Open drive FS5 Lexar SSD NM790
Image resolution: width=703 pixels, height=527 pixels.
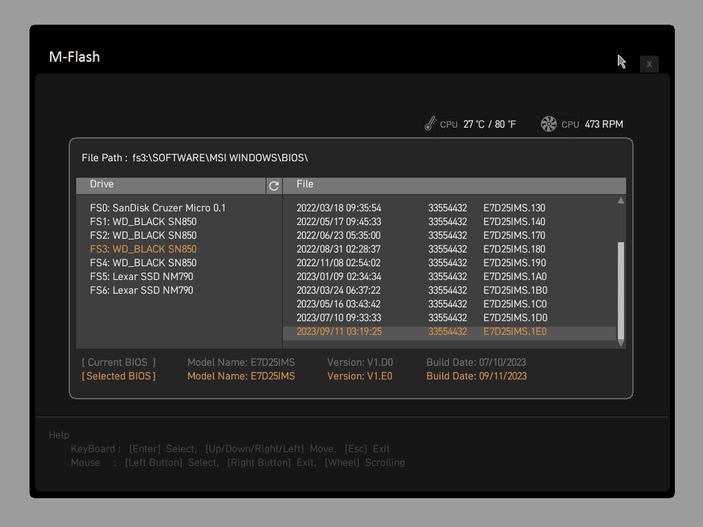point(141,277)
